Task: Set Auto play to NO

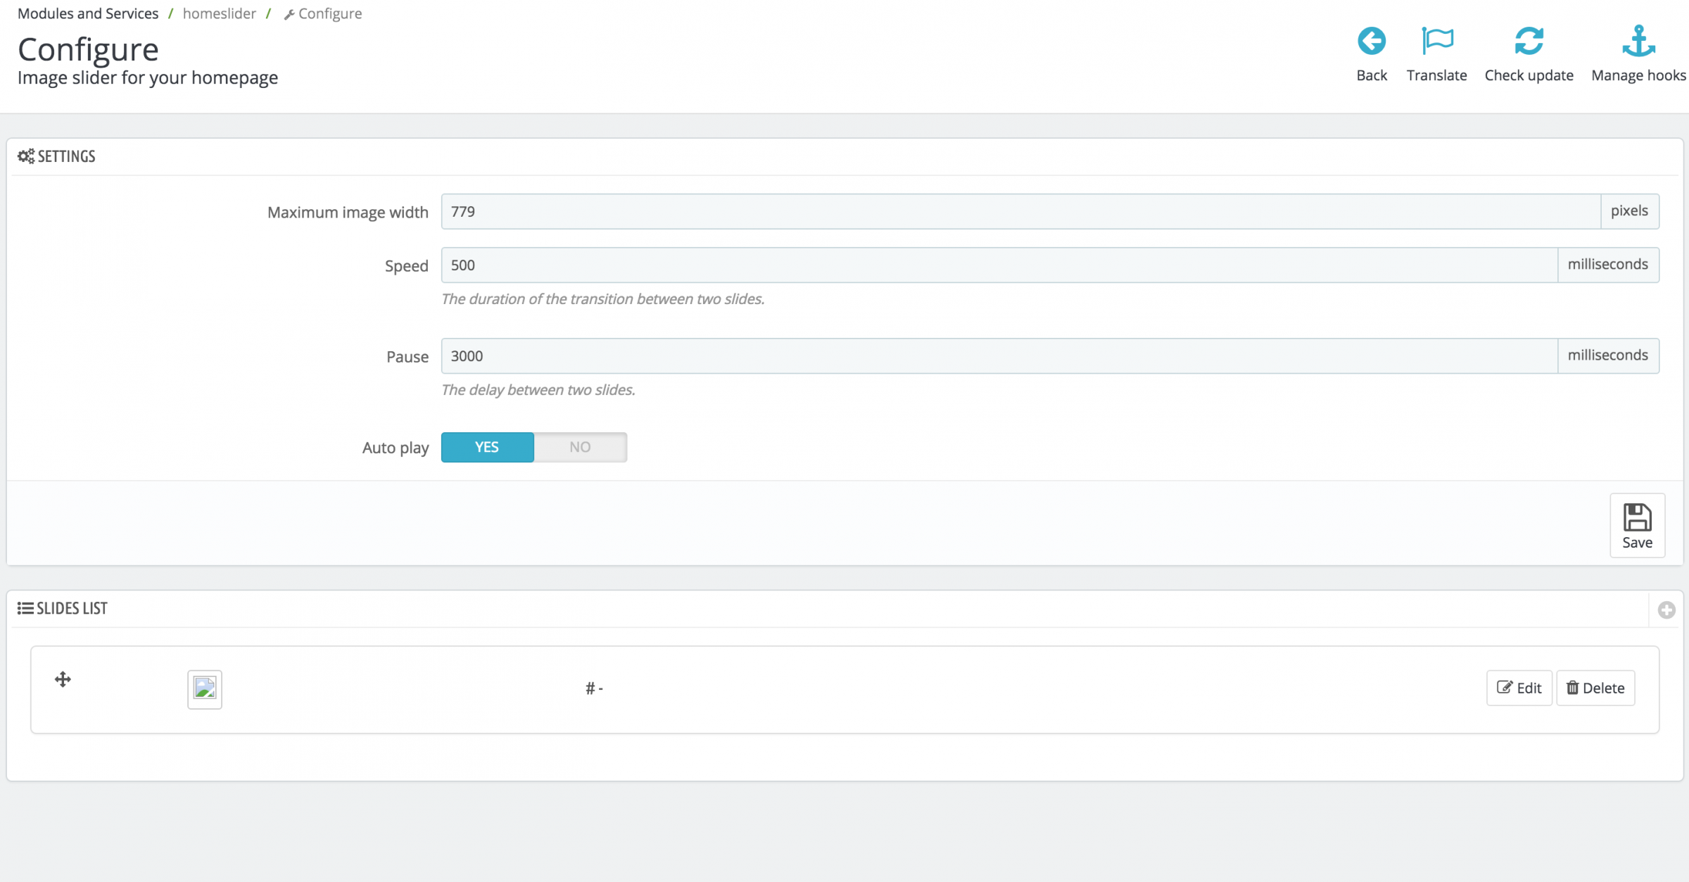Action: click(580, 447)
